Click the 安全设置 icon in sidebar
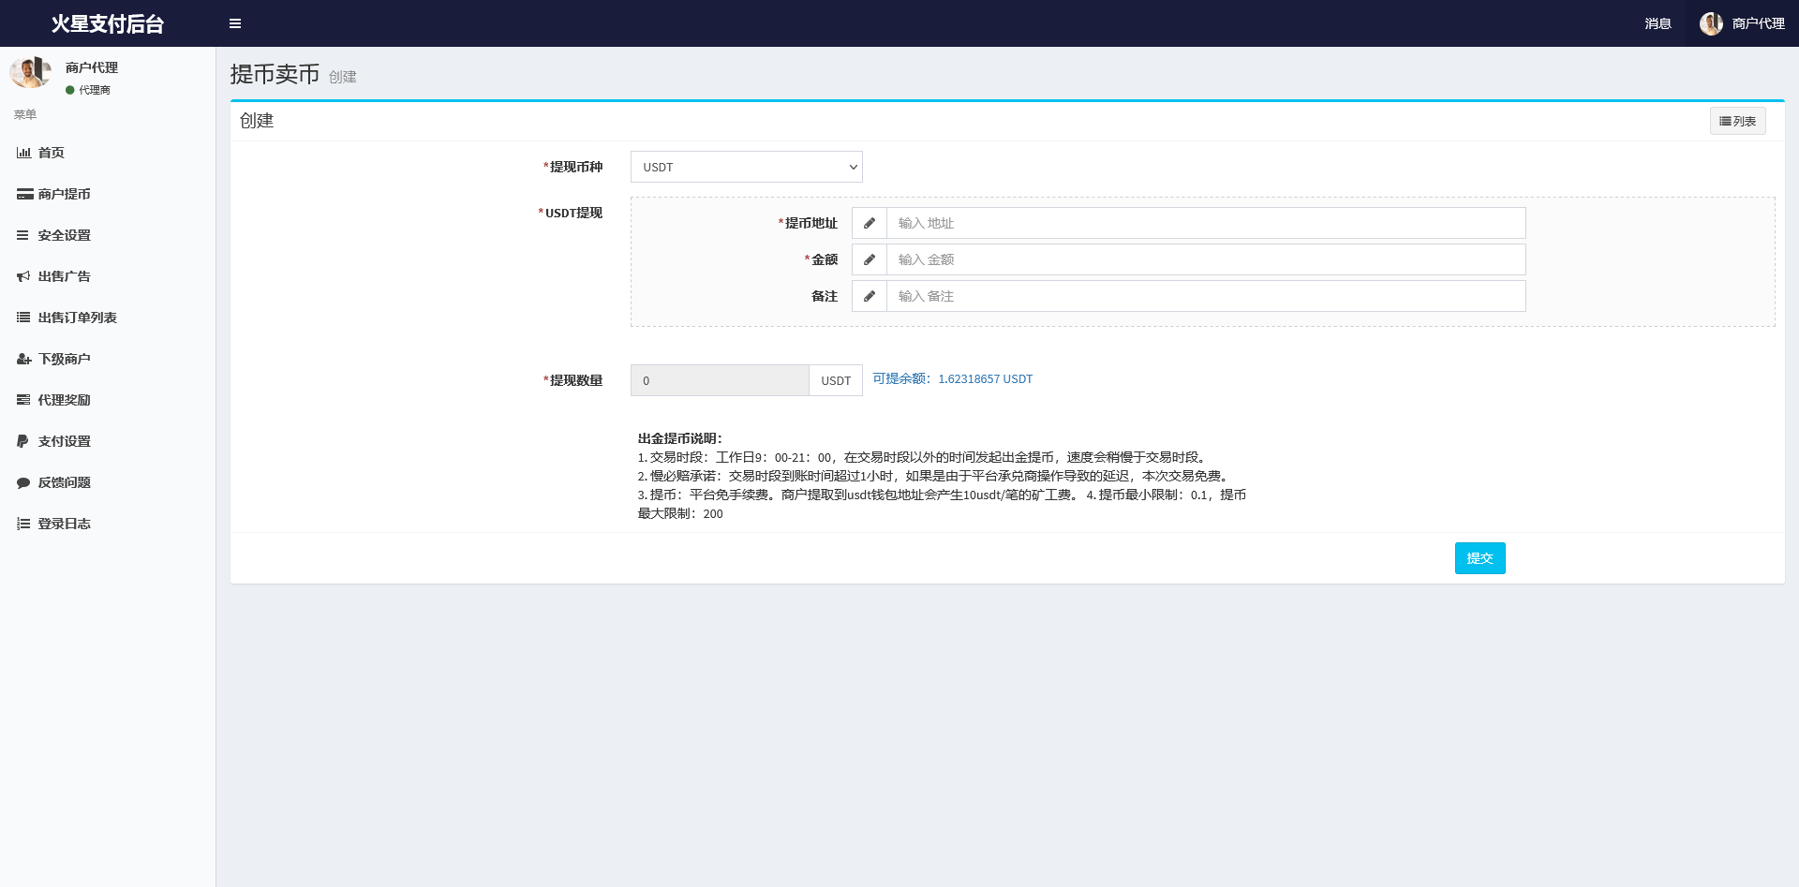1799x887 pixels. [x=24, y=235]
